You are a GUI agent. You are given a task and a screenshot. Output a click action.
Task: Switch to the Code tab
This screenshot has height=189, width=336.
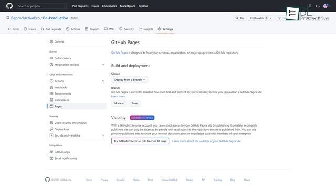click(x=13, y=29)
